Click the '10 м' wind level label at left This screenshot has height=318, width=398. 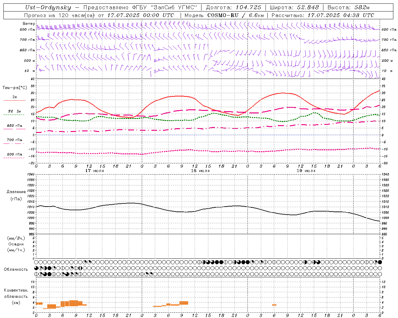tap(30, 71)
